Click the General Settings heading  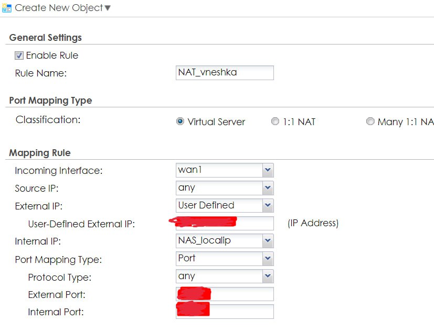tap(45, 38)
